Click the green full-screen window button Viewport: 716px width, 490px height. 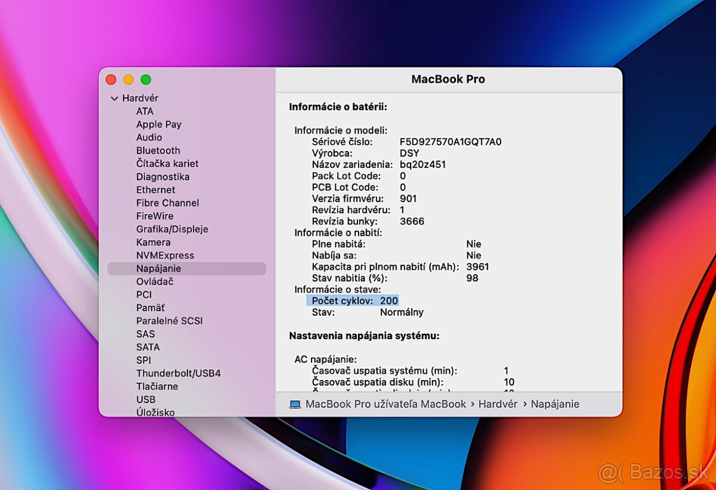coord(145,79)
